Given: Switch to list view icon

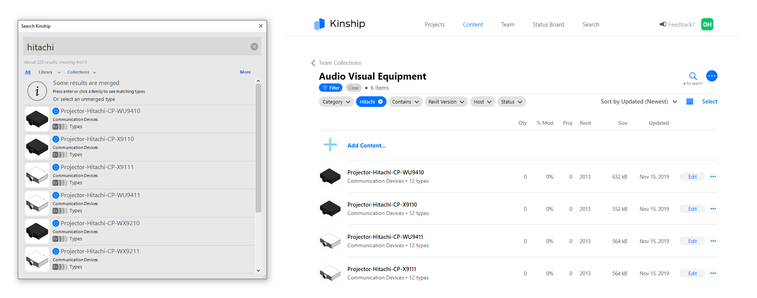Looking at the screenshot, I should [690, 102].
